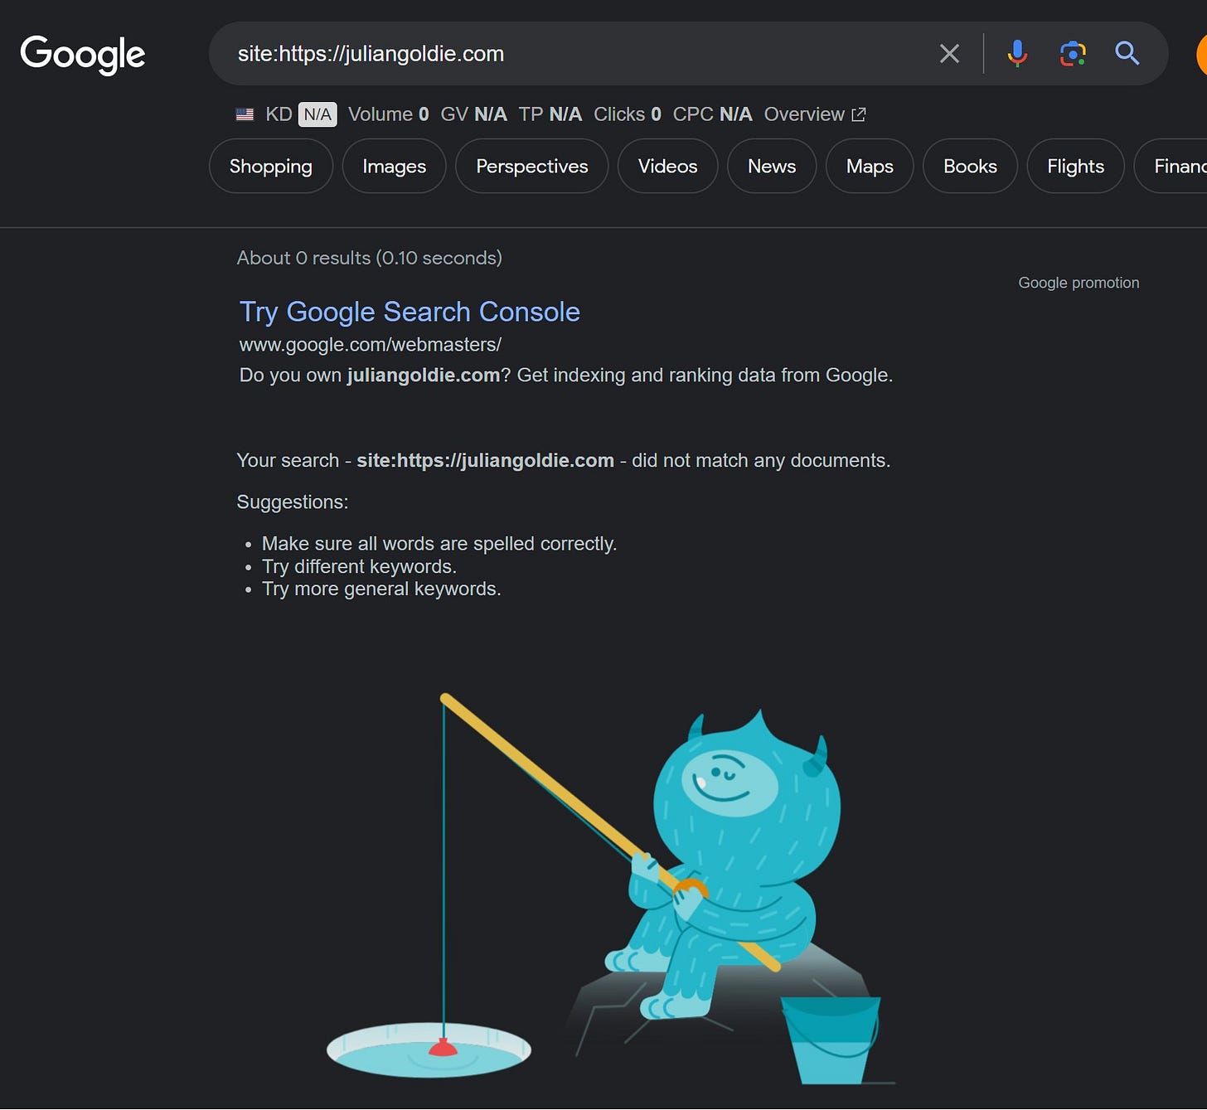
Task: Click 'Try different keywords.' suggestion
Action: click(x=359, y=566)
